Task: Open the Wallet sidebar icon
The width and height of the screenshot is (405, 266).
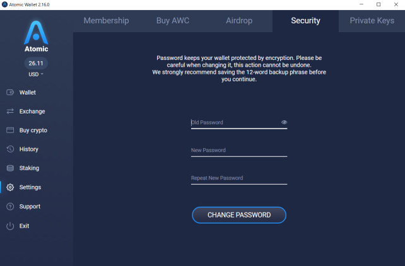Action: click(x=10, y=93)
